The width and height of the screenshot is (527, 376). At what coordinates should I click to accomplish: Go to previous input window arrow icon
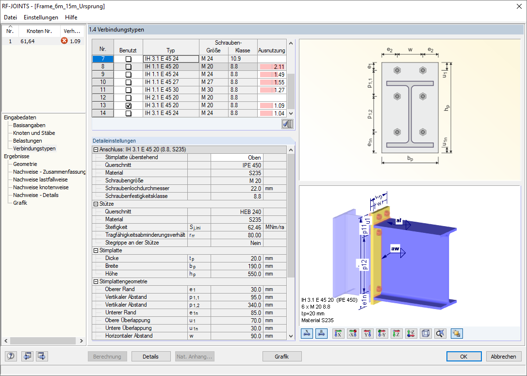pos(27,356)
